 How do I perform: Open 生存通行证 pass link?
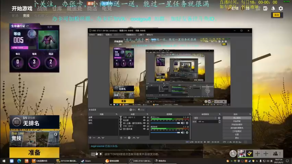point(20,26)
